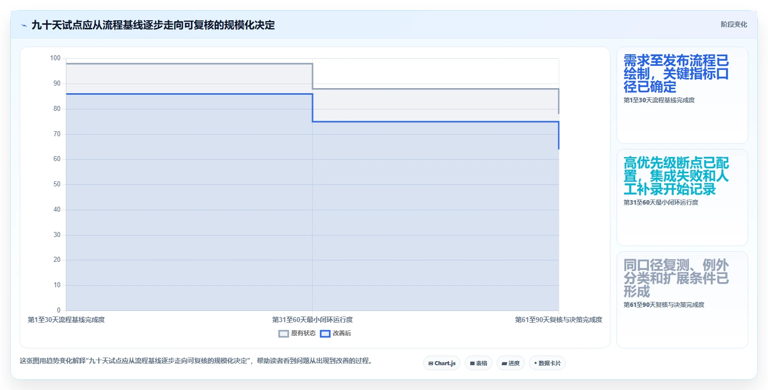
Task: Click the Chart.js chip
Action: pos(442,363)
